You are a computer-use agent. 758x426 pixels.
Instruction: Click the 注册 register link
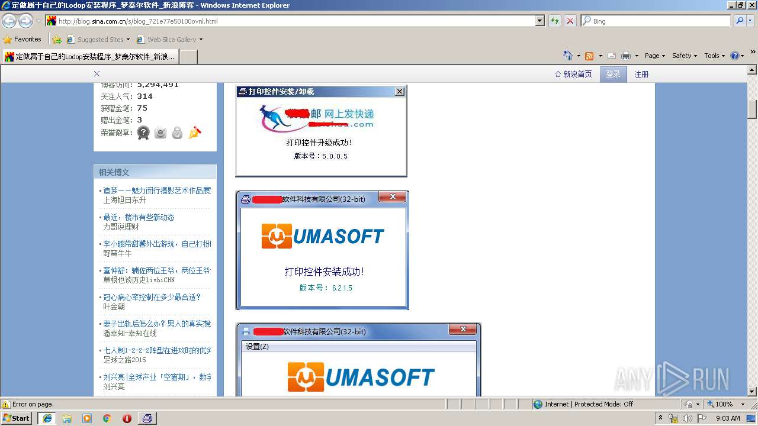pyautogui.click(x=641, y=74)
